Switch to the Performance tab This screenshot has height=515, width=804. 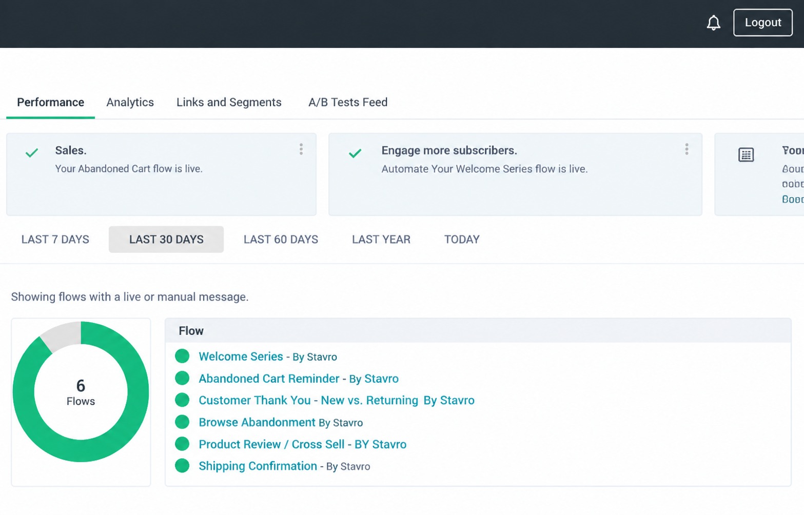click(50, 102)
